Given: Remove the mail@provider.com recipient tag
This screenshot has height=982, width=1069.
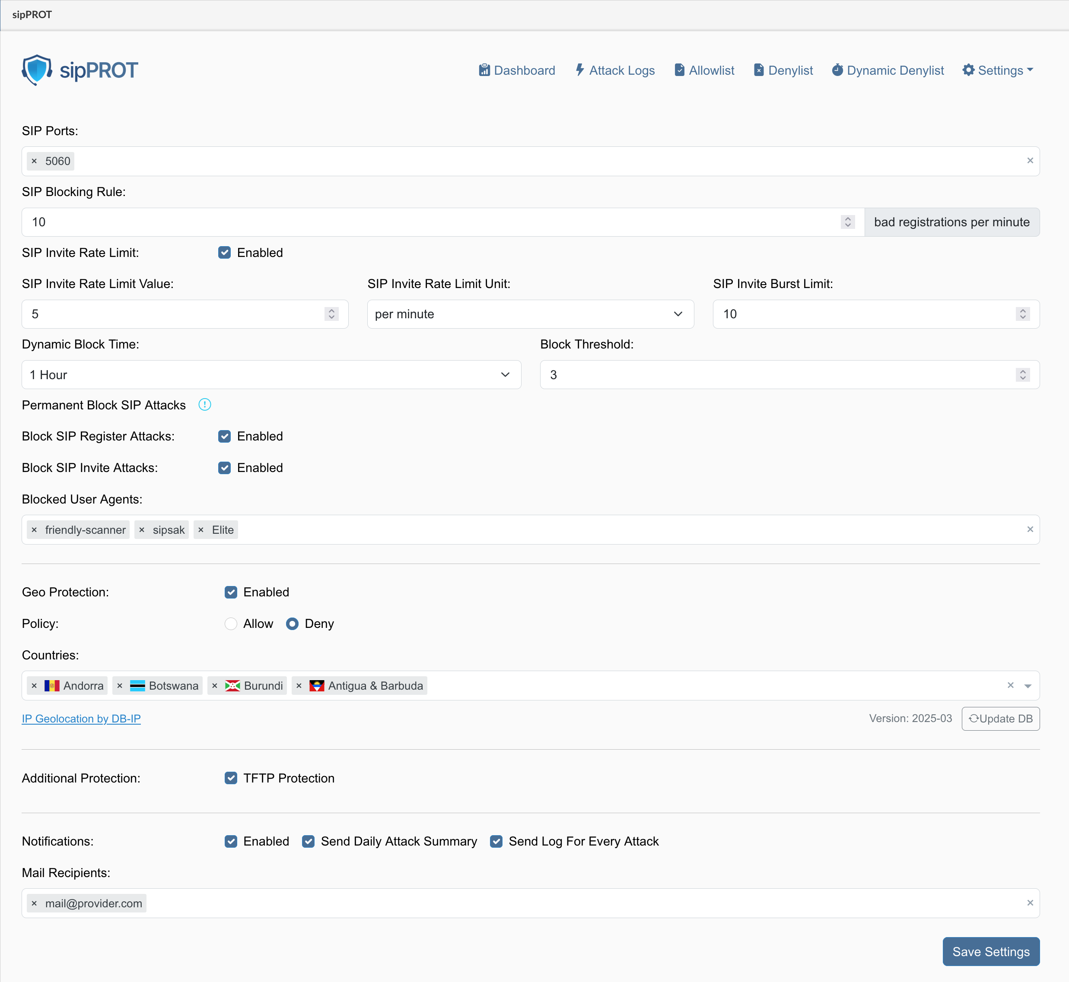Looking at the screenshot, I should (35, 903).
